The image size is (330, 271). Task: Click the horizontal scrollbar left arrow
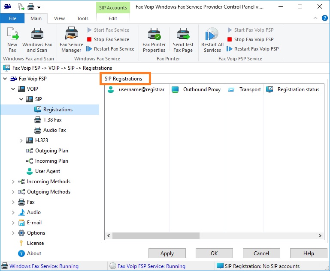click(109, 236)
